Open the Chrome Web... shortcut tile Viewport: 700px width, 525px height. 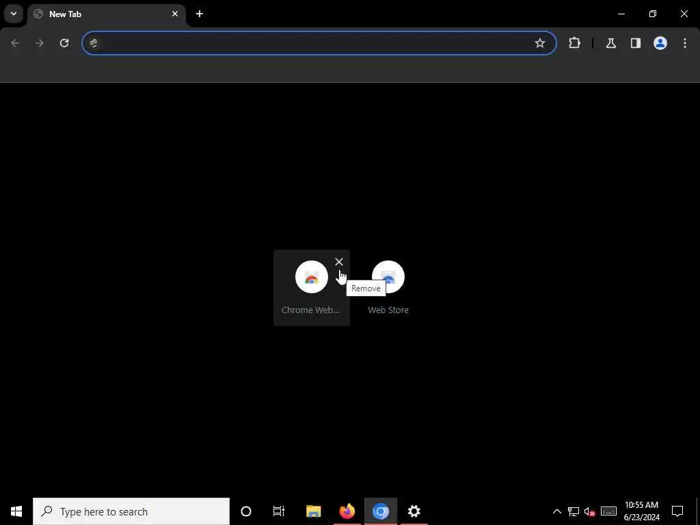pyautogui.click(x=312, y=288)
